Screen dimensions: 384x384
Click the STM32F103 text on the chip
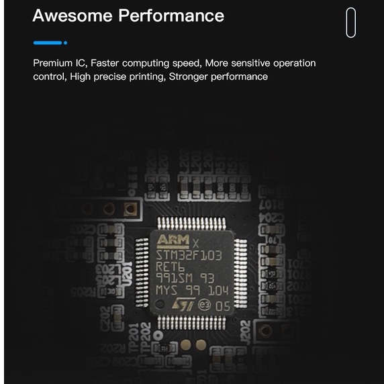[189, 255]
